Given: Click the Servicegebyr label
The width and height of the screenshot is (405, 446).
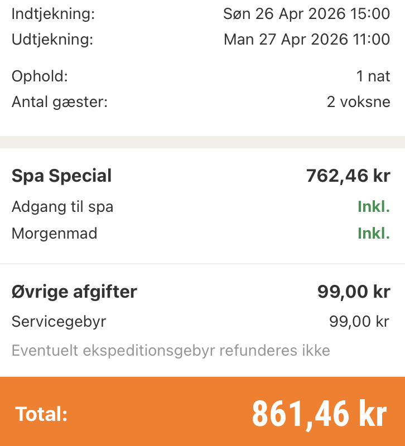Looking at the screenshot, I should point(59,322).
